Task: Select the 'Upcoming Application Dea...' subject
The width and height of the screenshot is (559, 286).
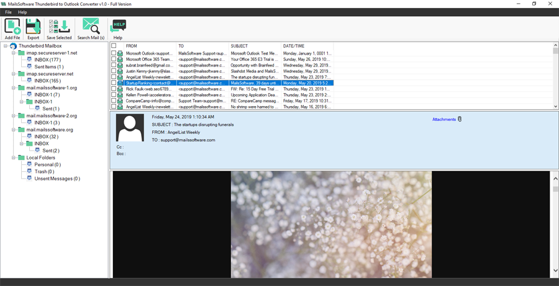Action: coord(255,95)
